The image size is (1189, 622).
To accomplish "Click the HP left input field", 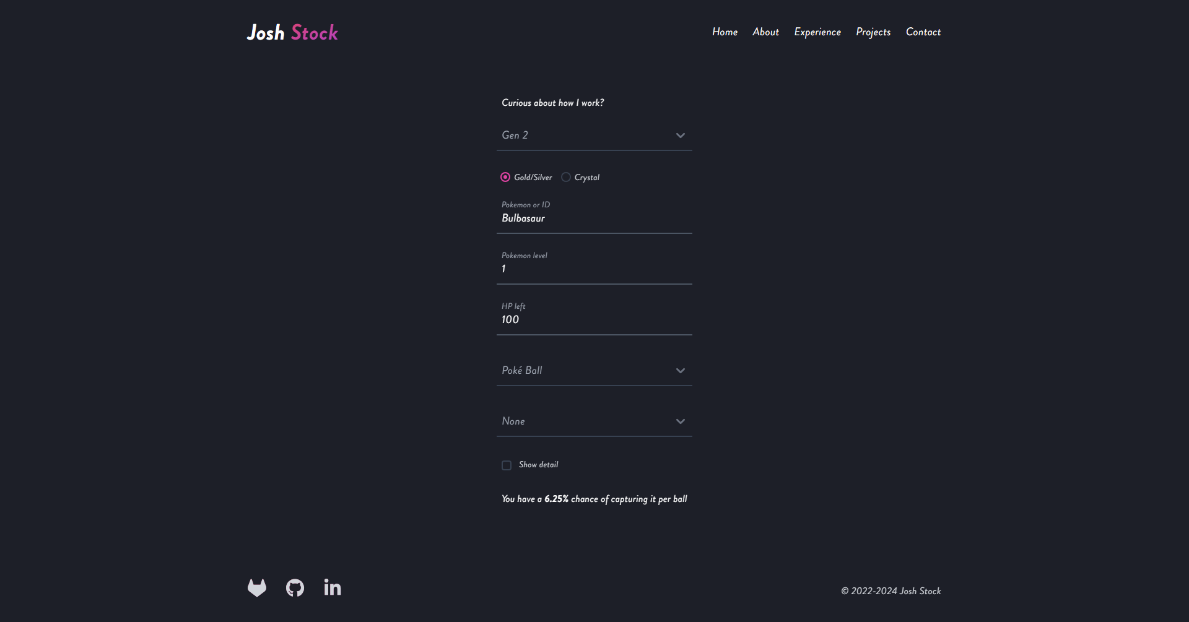I will 593,320.
